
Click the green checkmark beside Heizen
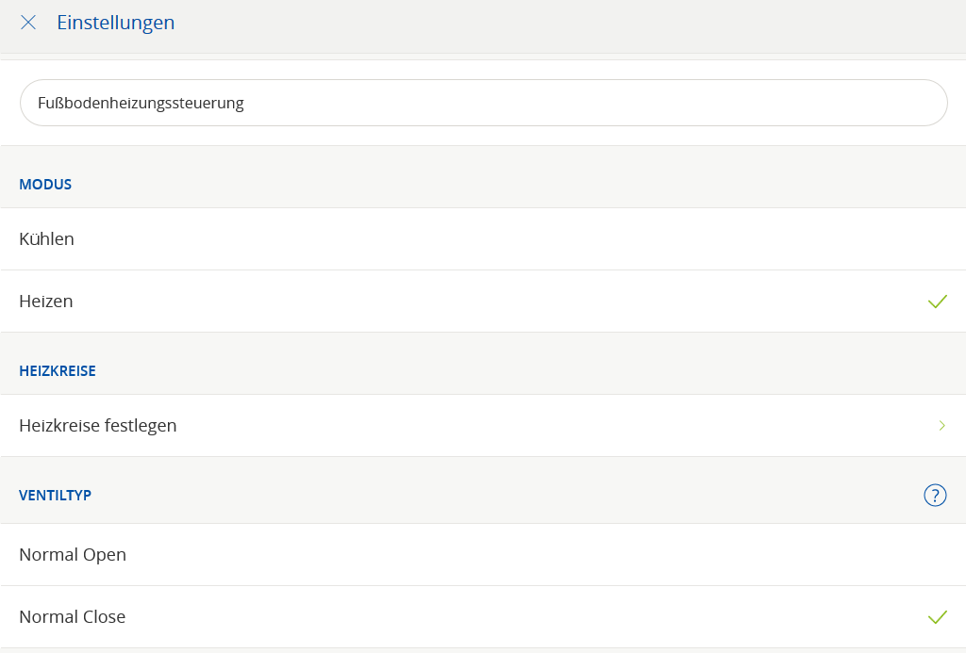point(937,302)
